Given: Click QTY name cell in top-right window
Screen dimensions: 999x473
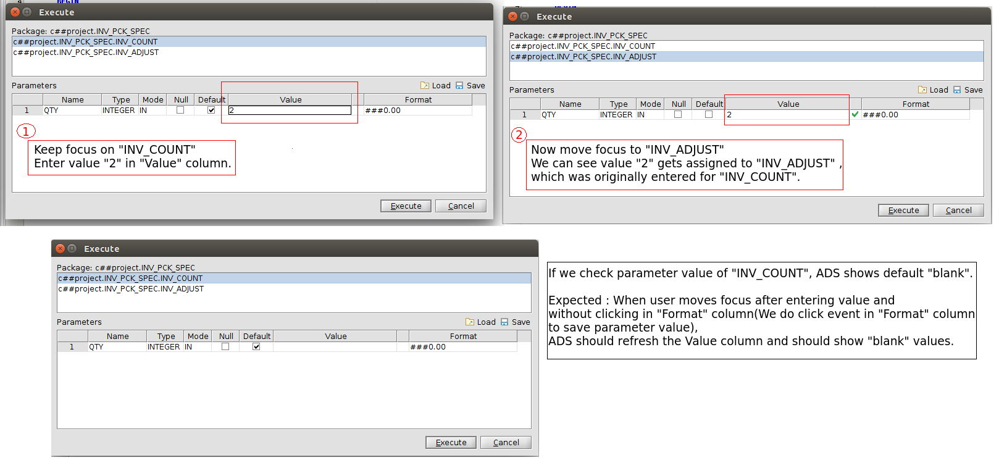Looking at the screenshot, I should point(570,114).
